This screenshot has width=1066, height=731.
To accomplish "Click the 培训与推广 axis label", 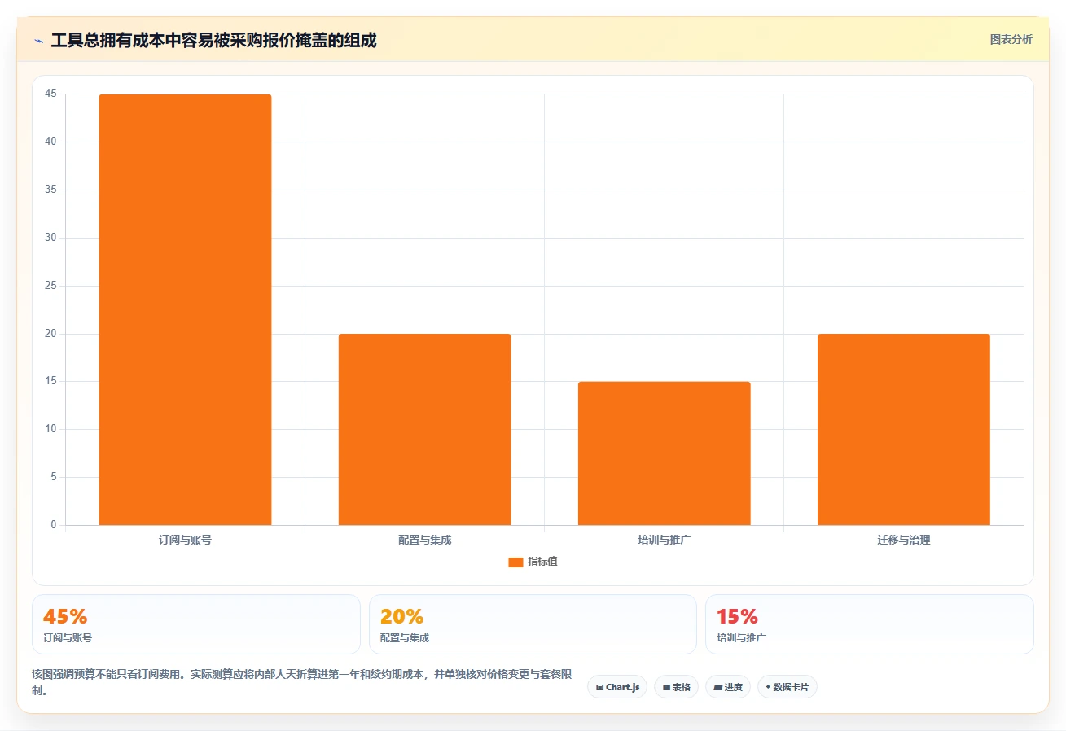I will click(x=664, y=540).
